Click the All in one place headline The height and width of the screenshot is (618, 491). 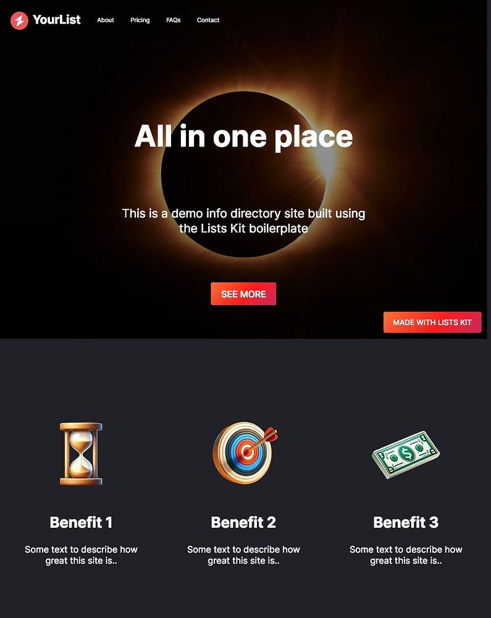click(x=243, y=137)
